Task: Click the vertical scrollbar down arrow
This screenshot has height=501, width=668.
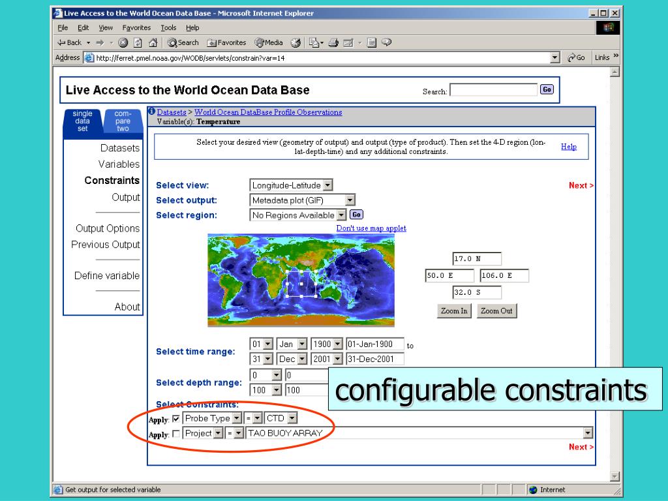Action: pos(615,476)
